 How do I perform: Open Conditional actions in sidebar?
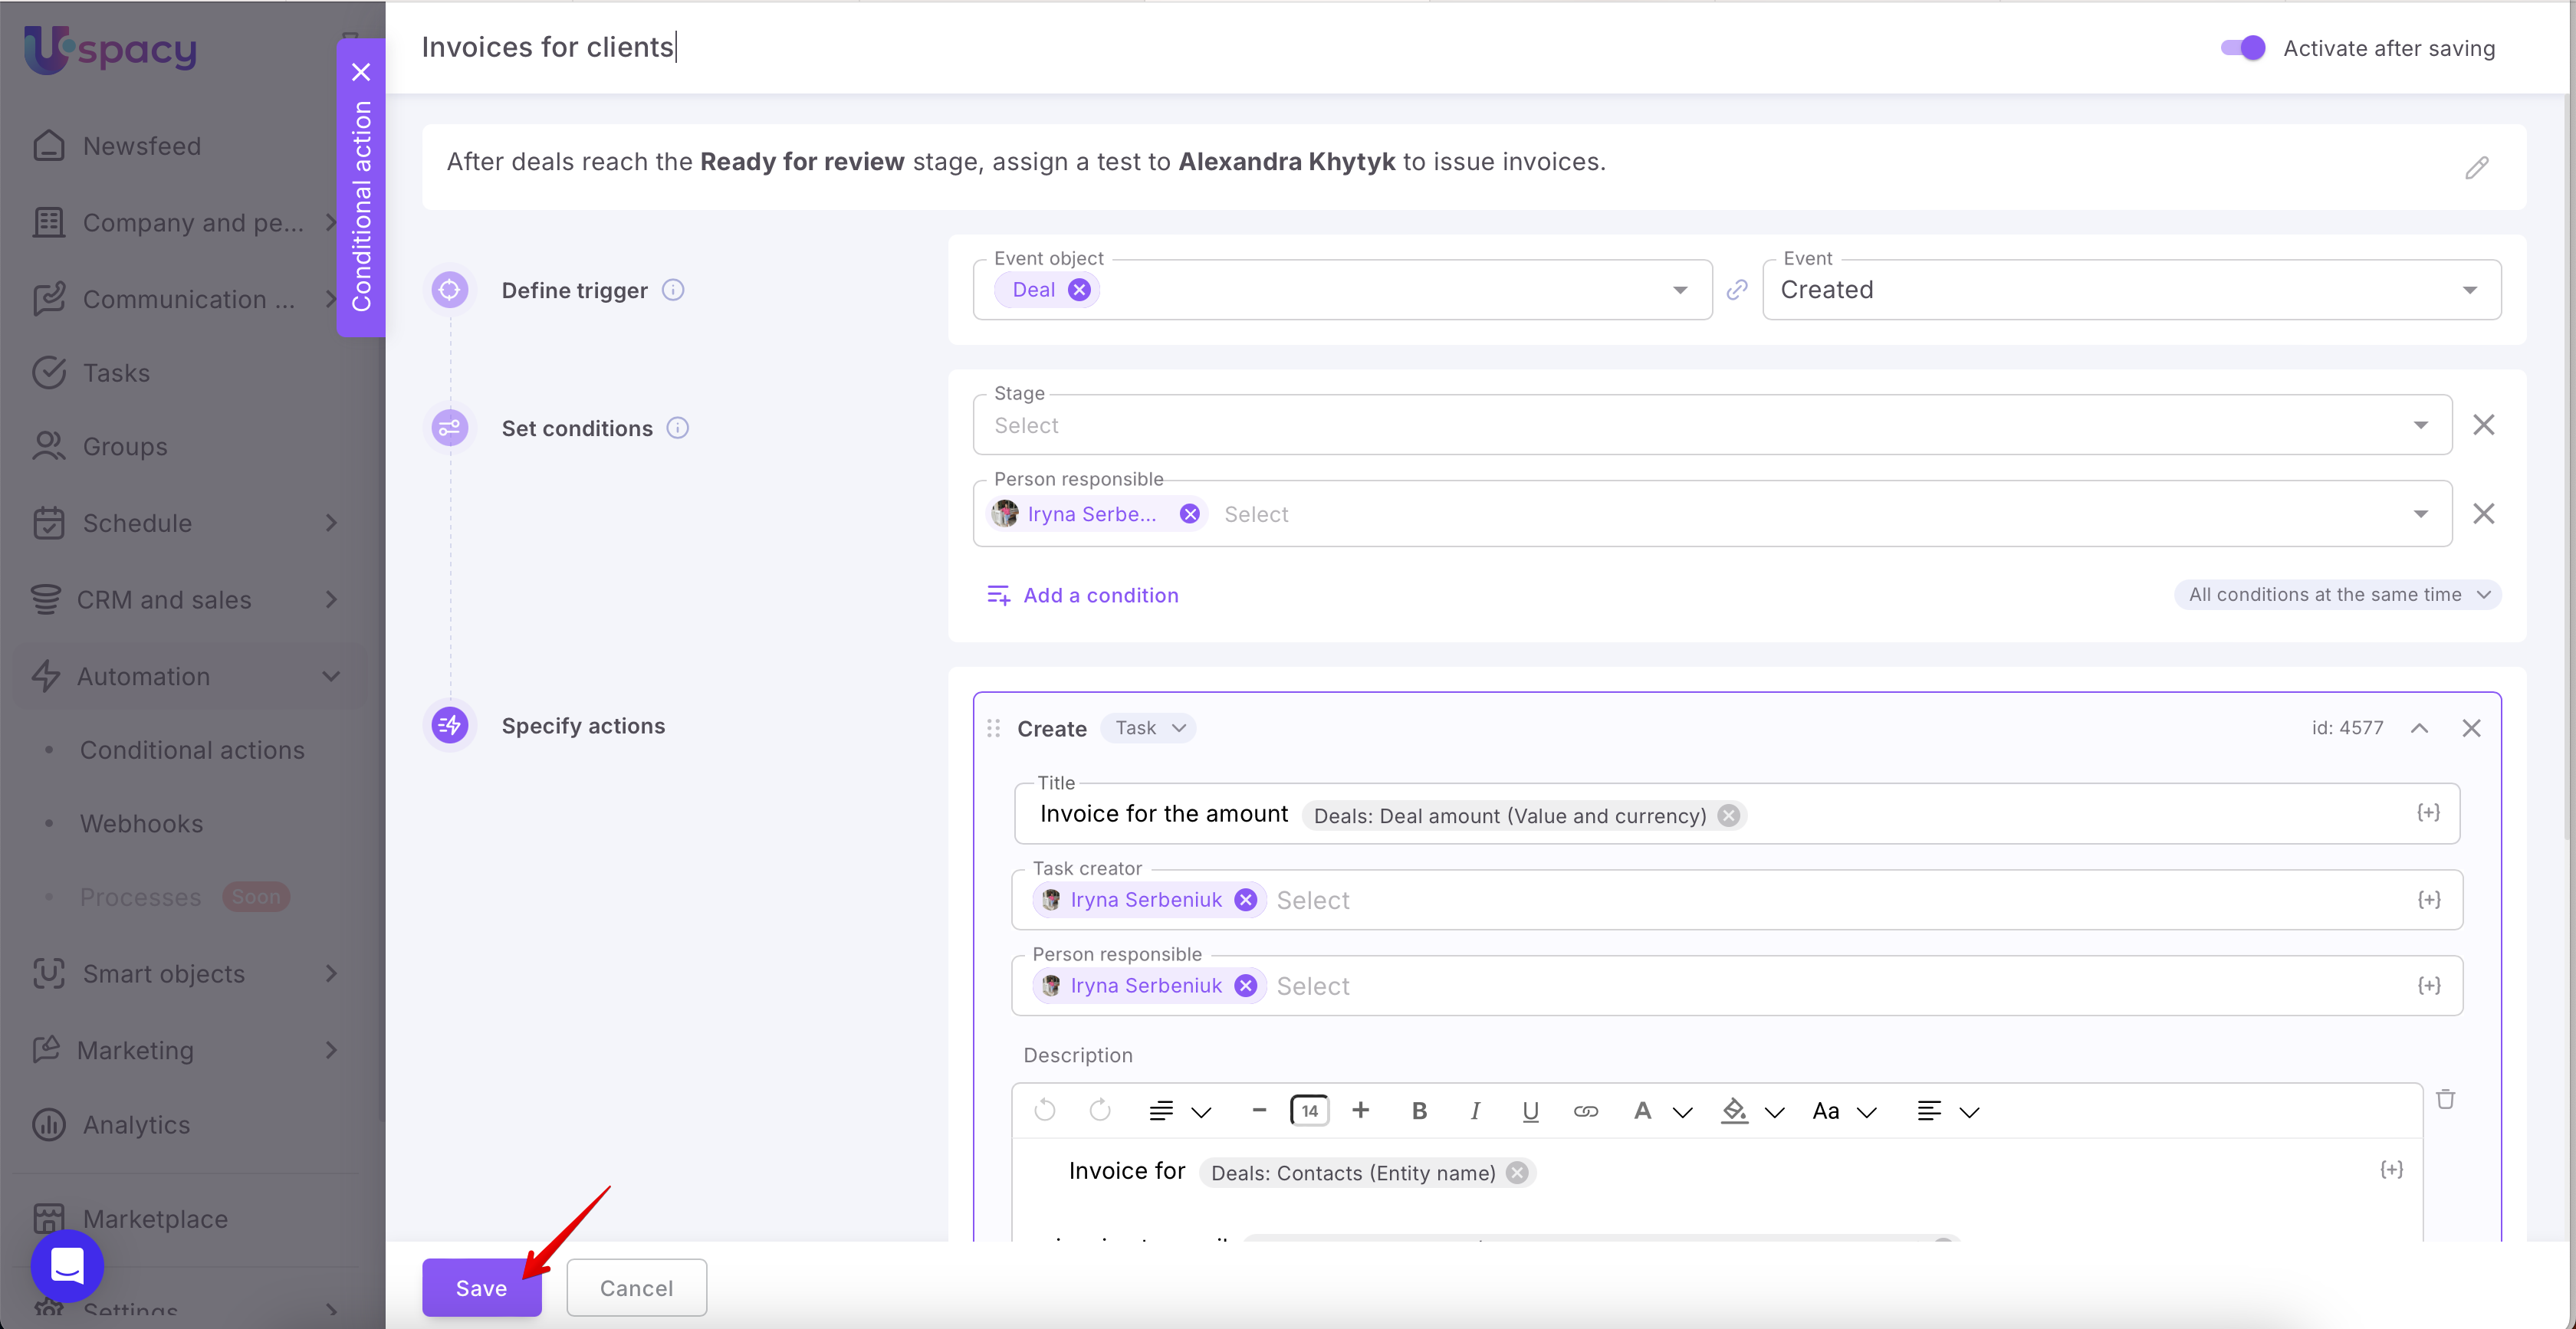pos(192,750)
